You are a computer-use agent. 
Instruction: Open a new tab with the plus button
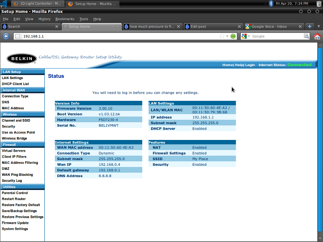[310, 27]
